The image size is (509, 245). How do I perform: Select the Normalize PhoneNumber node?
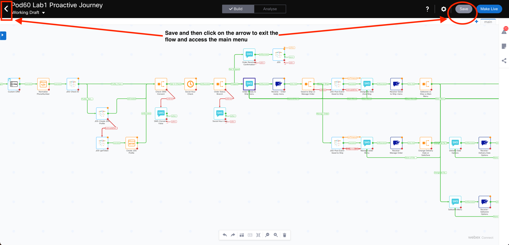coord(43,84)
